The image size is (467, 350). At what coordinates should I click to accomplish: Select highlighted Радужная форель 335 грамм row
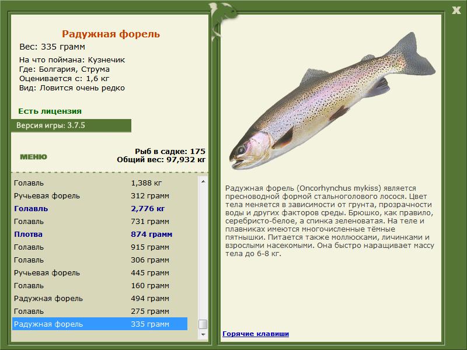click(100, 324)
